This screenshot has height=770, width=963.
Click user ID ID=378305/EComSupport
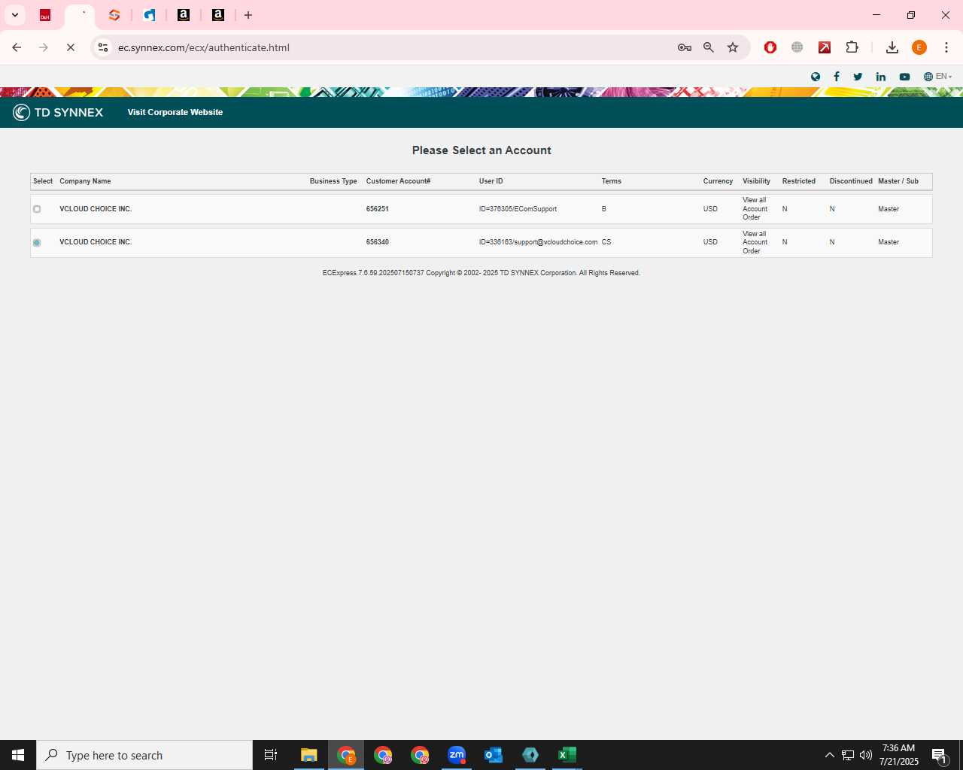(x=518, y=209)
